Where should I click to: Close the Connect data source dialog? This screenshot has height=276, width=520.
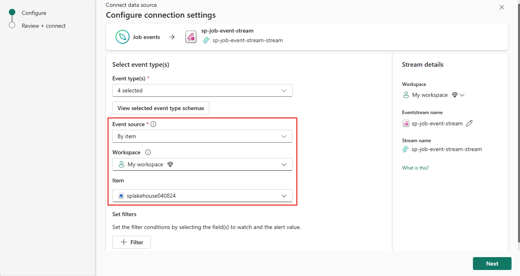point(501,7)
